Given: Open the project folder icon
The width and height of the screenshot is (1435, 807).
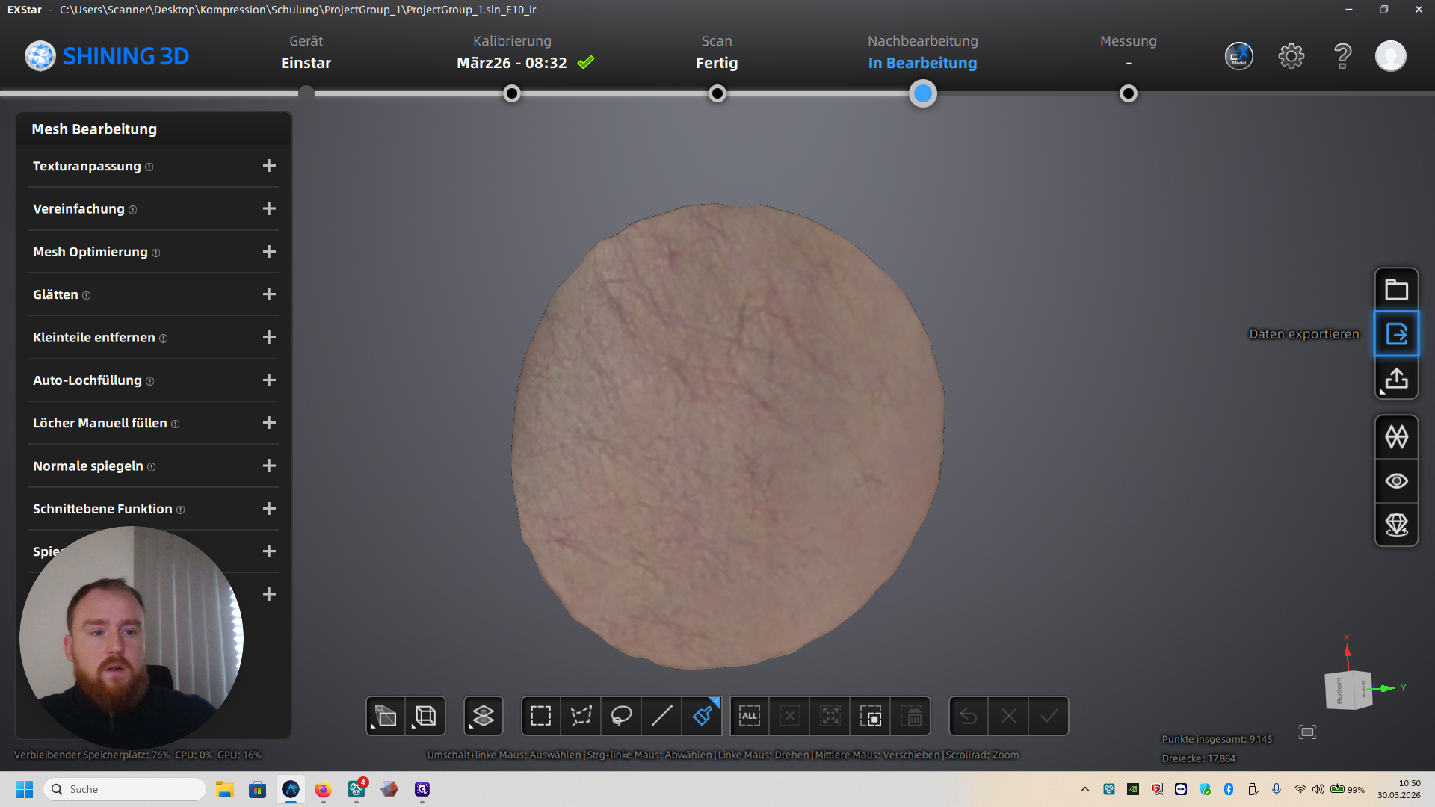Looking at the screenshot, I should click(x=1396, y=289).
